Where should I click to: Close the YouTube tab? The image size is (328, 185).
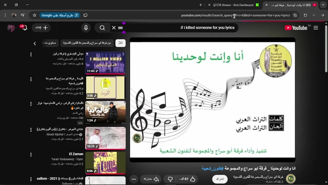click(266, 5)
